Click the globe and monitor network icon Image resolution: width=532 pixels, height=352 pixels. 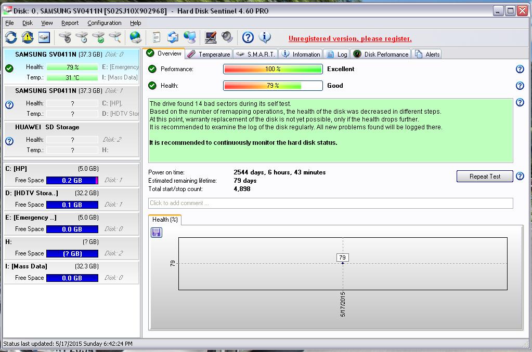[190, 37]
